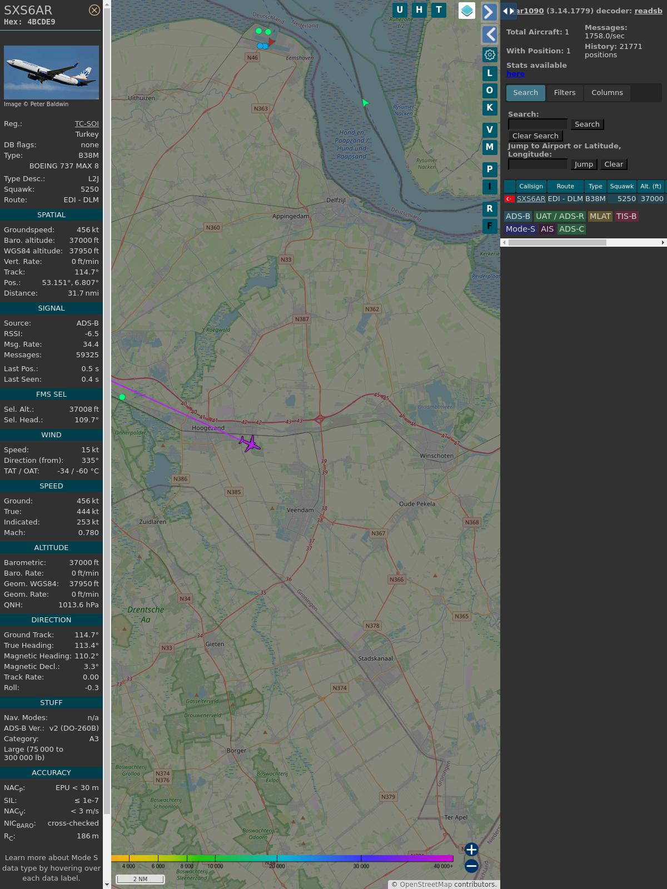This screenshot has width=667, height=889.
Task: Sort table by Type column
Action: [595, 187]
